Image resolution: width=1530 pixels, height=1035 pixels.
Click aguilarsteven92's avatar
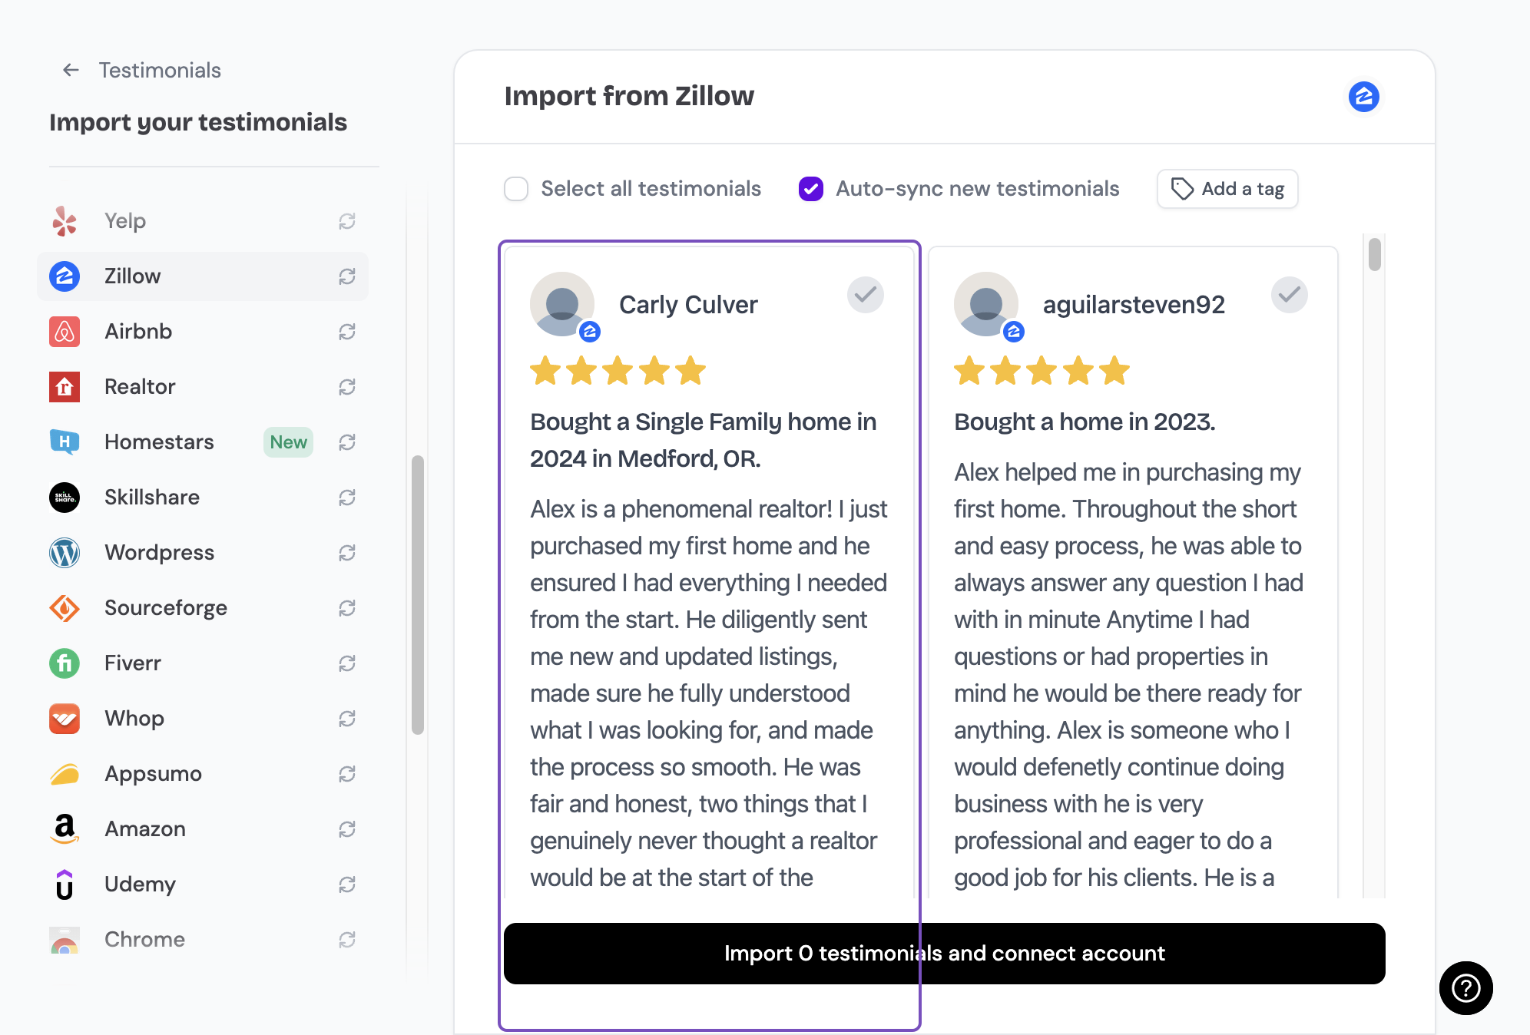coord(986,304)
